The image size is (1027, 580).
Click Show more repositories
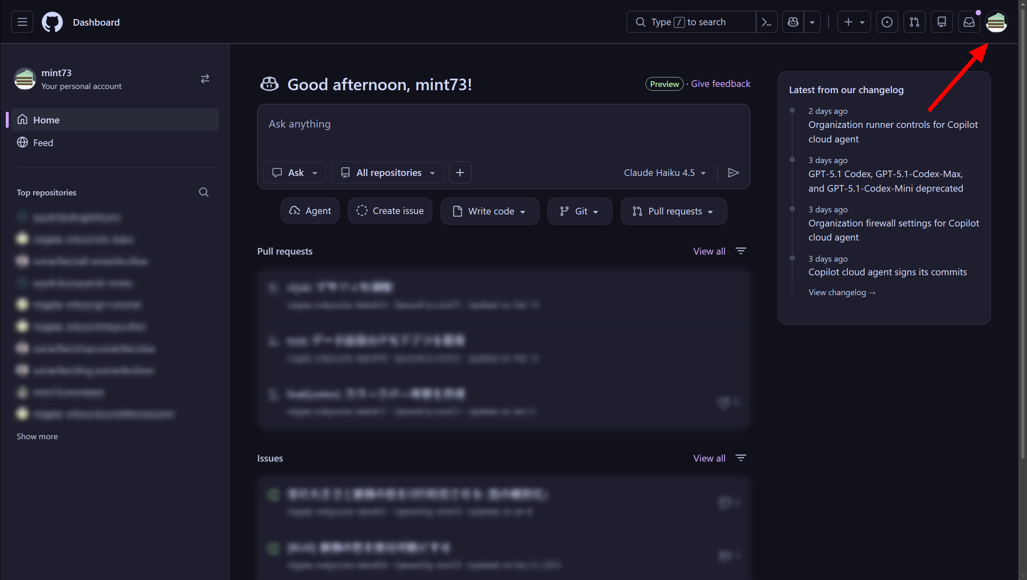37,436
